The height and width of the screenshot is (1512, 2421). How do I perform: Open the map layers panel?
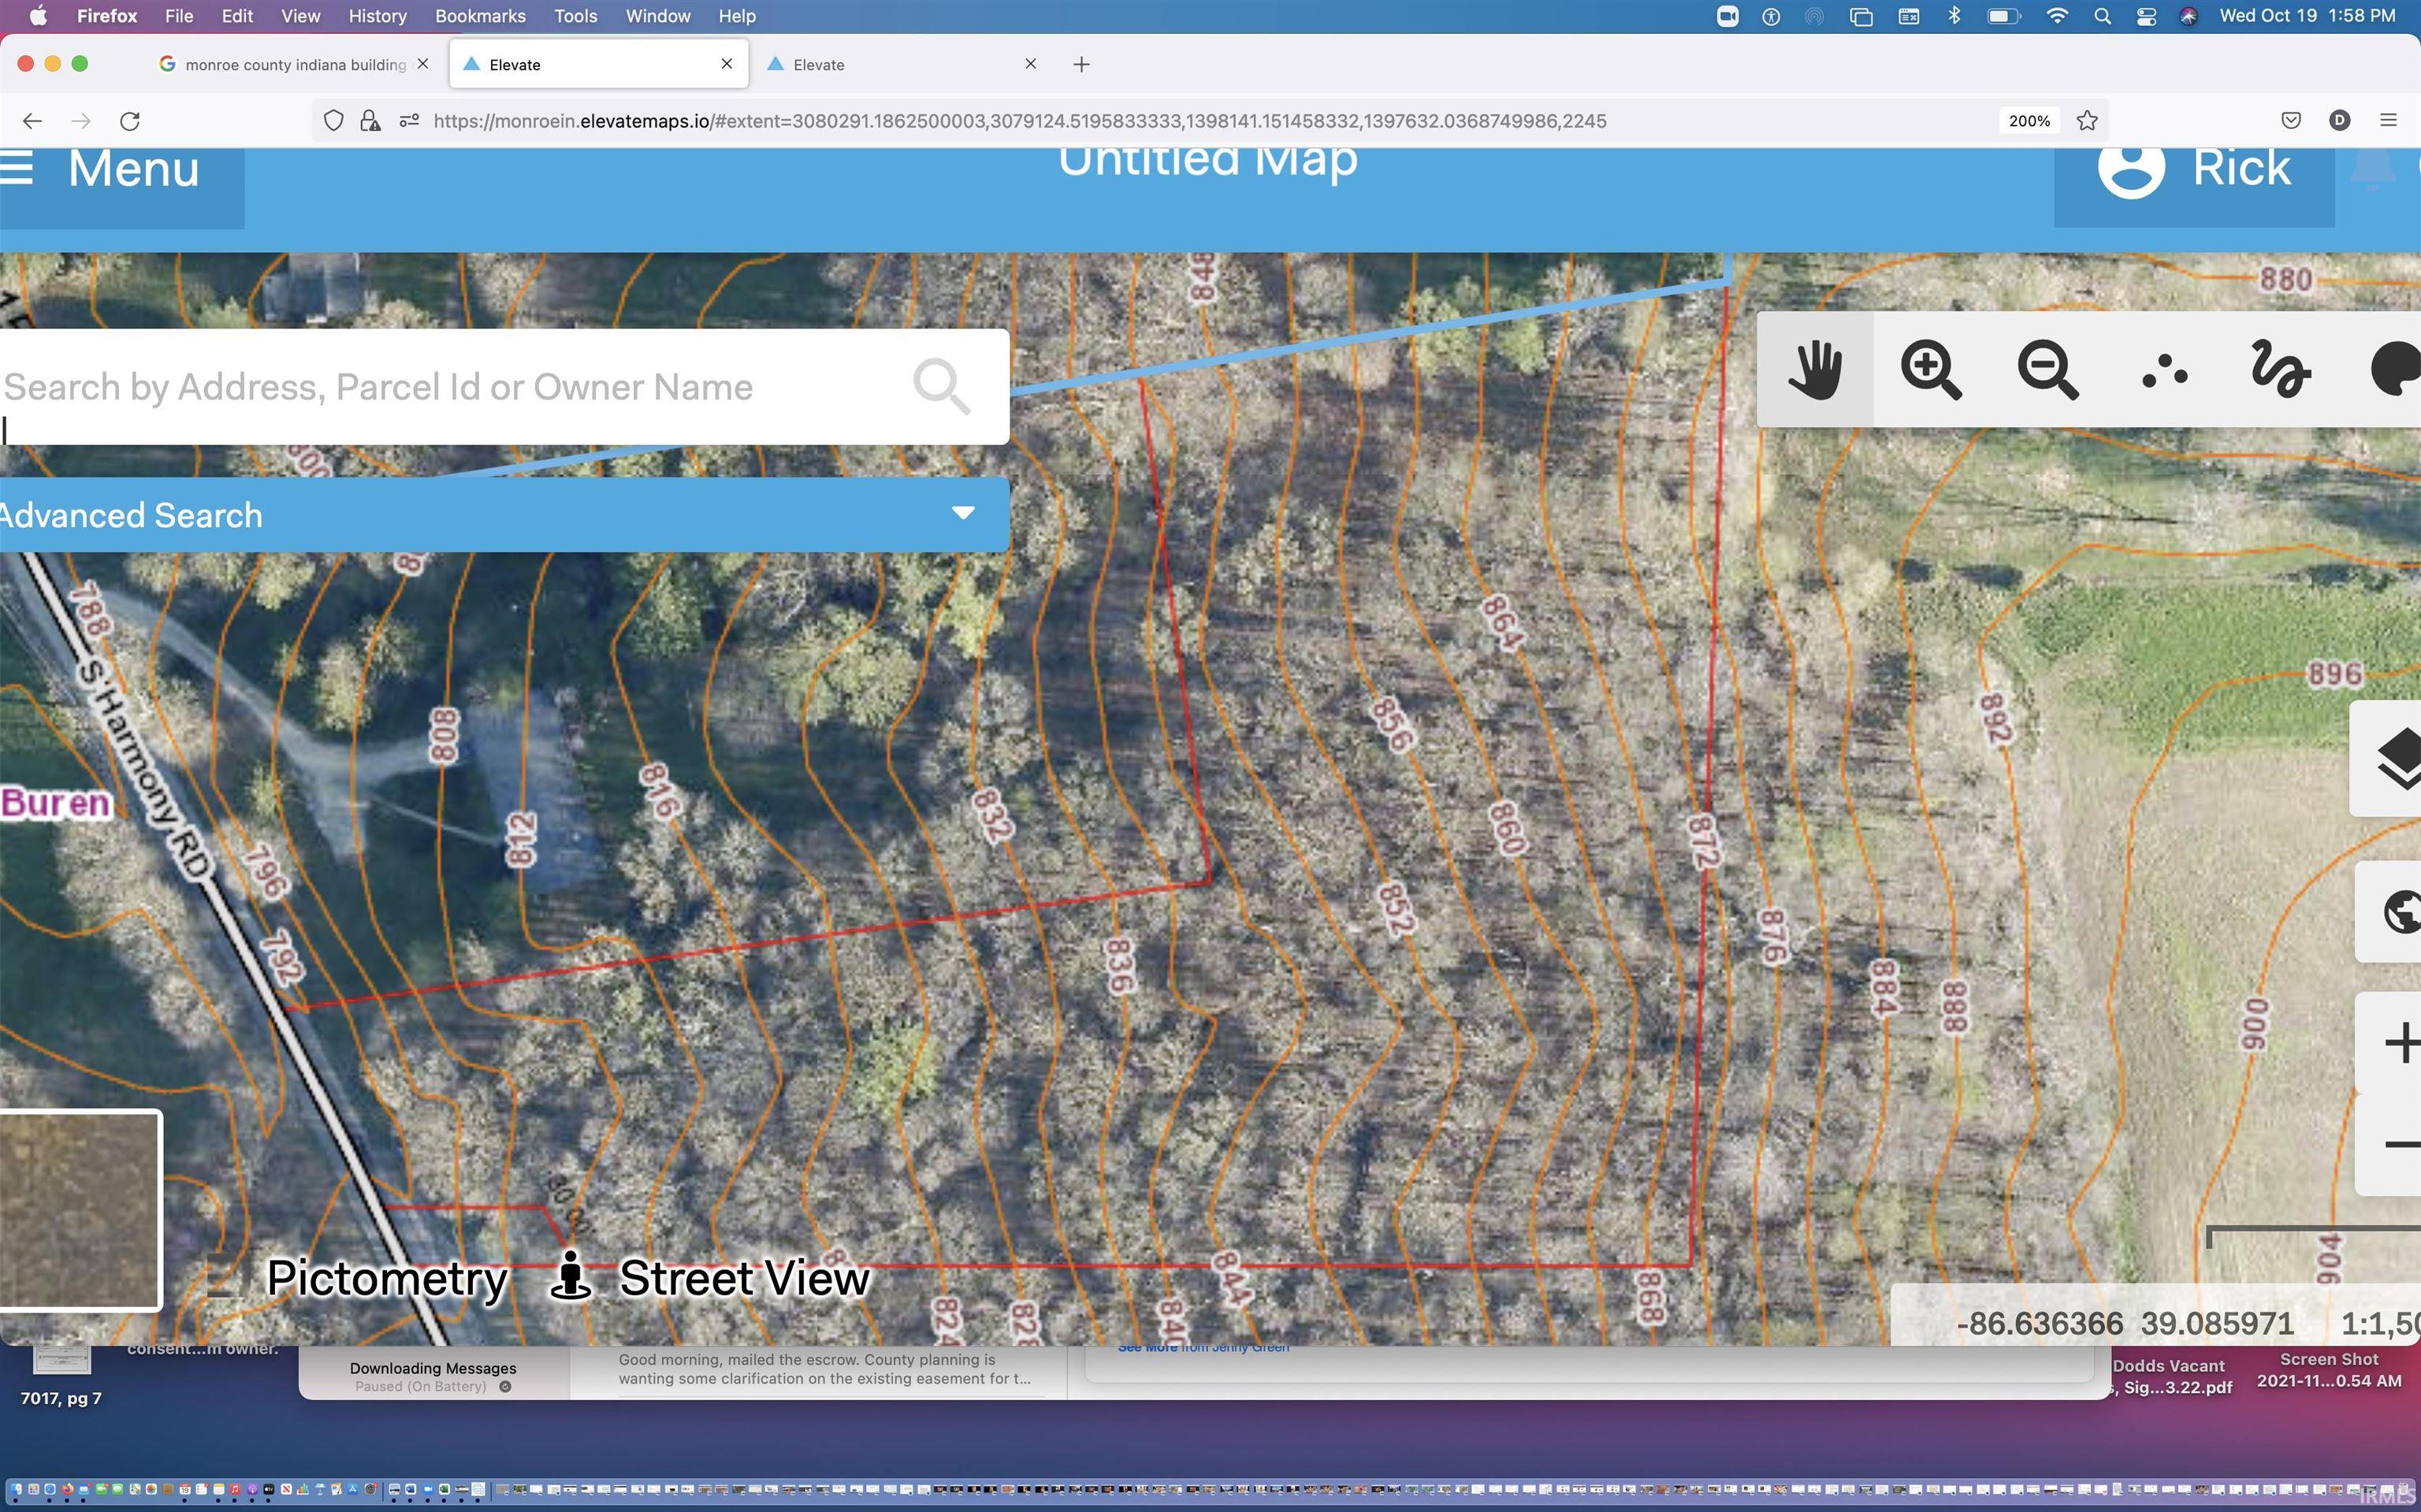pos(2397,759)
